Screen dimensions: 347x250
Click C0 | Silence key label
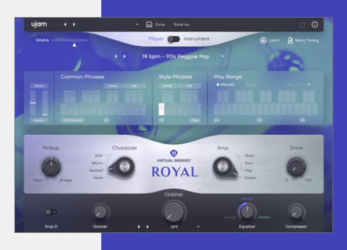[x=72, y=120]
